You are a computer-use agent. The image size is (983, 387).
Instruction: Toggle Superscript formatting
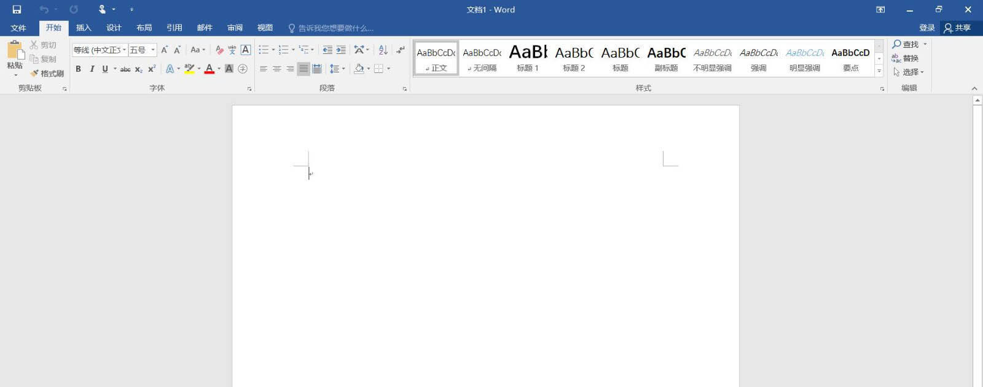pos(152,69)
